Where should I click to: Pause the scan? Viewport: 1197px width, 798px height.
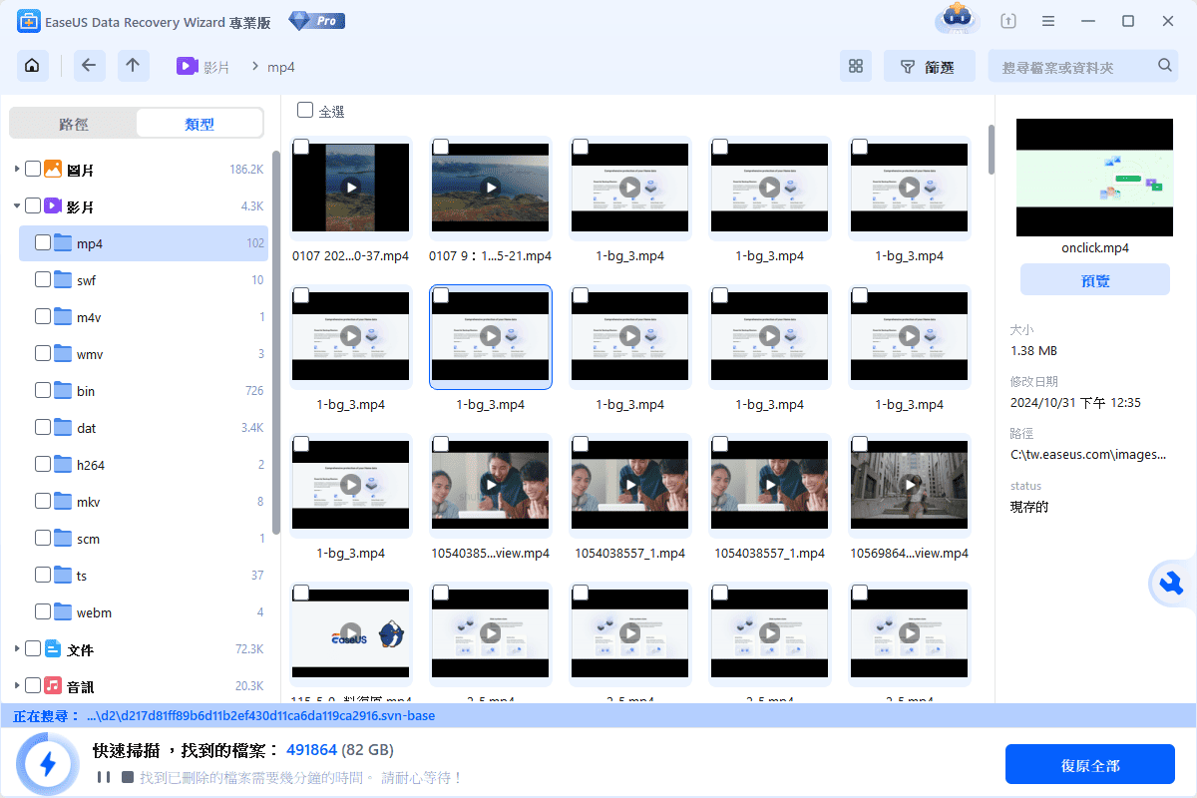[x=102, y=777]
